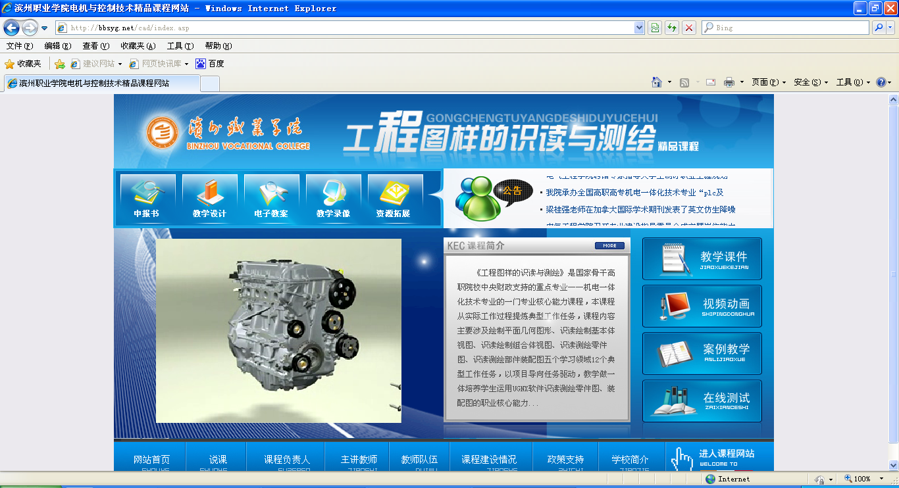
Task: Expand the address bar history dropdown
Action: click(x=639, y=28)
